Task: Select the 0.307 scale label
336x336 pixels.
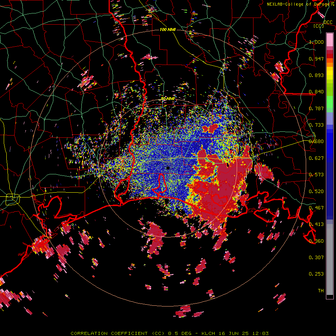Action: coord(316,258)
